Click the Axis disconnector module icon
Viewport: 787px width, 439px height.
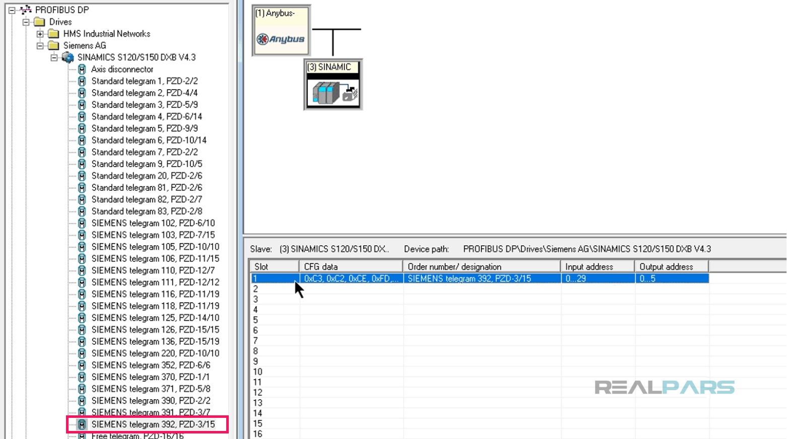82,69
